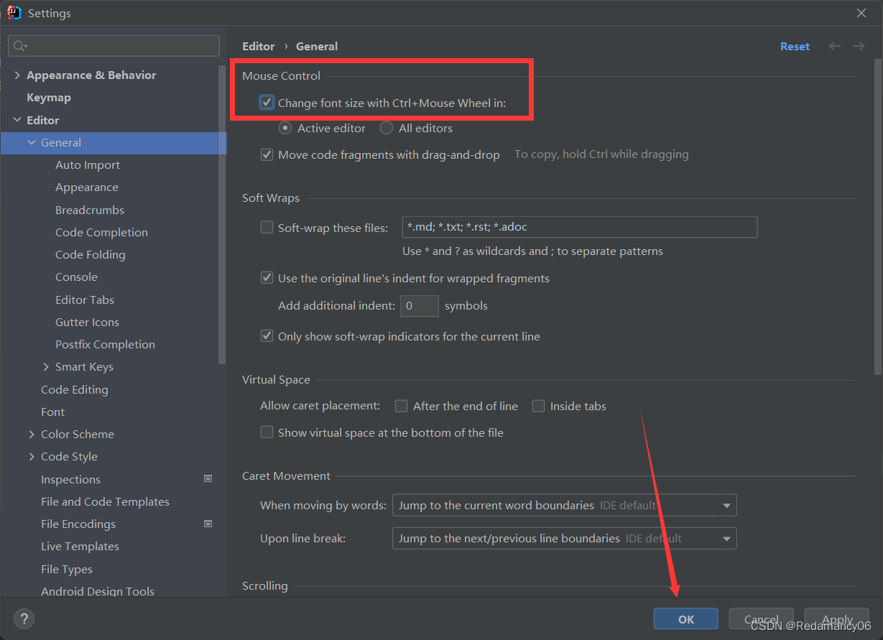Click the OK button
The image size is (883, 640).
[685, 619]
